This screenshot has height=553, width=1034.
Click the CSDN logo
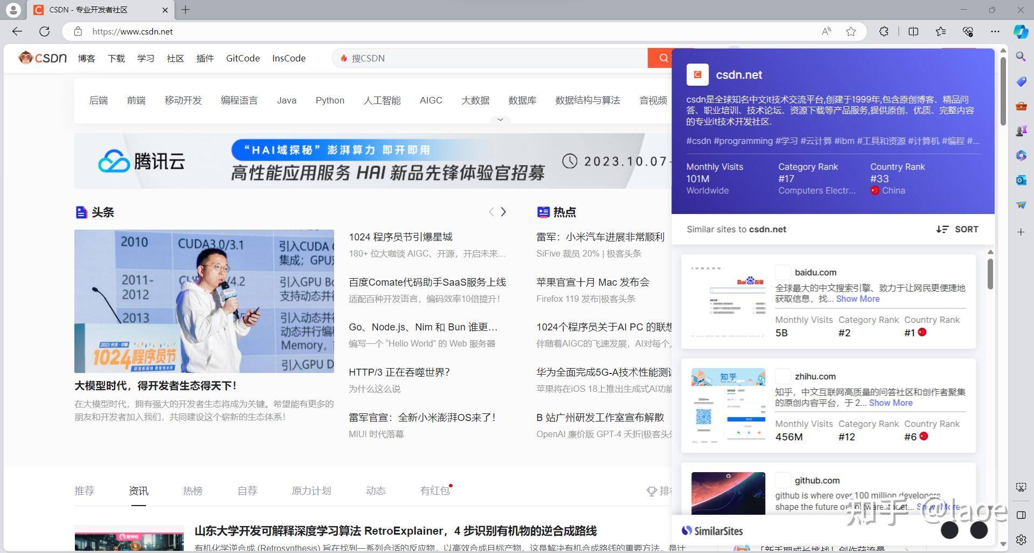click(x=43, y=58)
